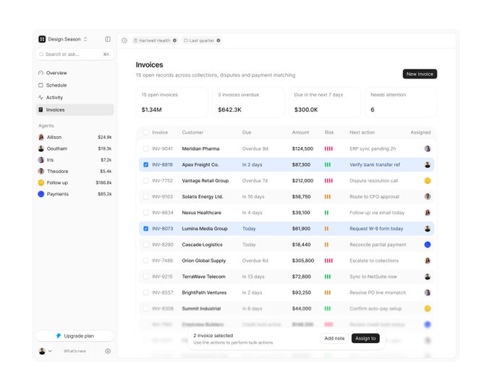Click the Upgrade plan button
Screen dimensions: 492x391
(x=75, y=336)
